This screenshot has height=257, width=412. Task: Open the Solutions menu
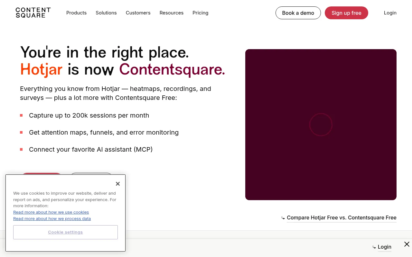106,13
